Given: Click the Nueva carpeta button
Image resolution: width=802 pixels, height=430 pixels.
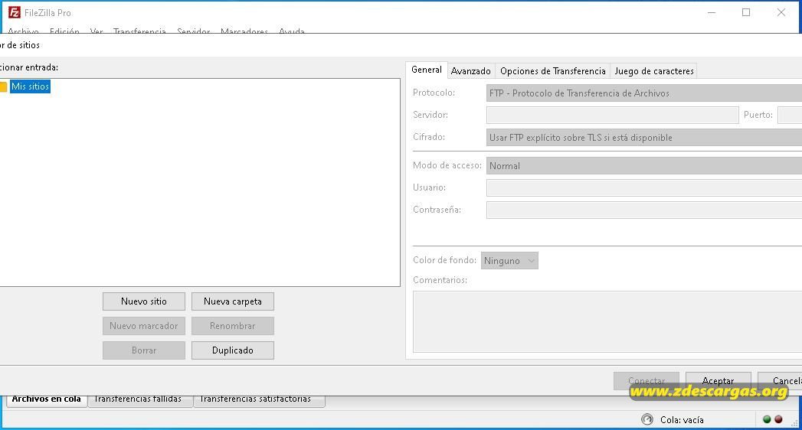Looking at the screenshot, I should click(233, 301).
